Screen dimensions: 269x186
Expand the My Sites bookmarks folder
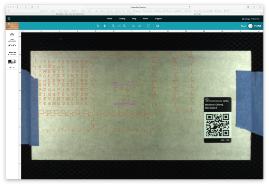75,11
